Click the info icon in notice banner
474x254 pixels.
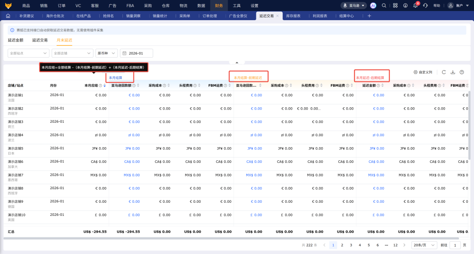click(12, 30)
